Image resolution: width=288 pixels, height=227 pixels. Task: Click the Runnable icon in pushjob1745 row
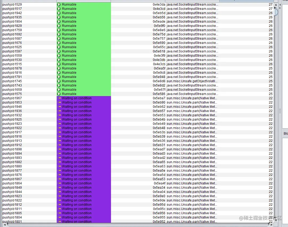(x=59, y=81)
